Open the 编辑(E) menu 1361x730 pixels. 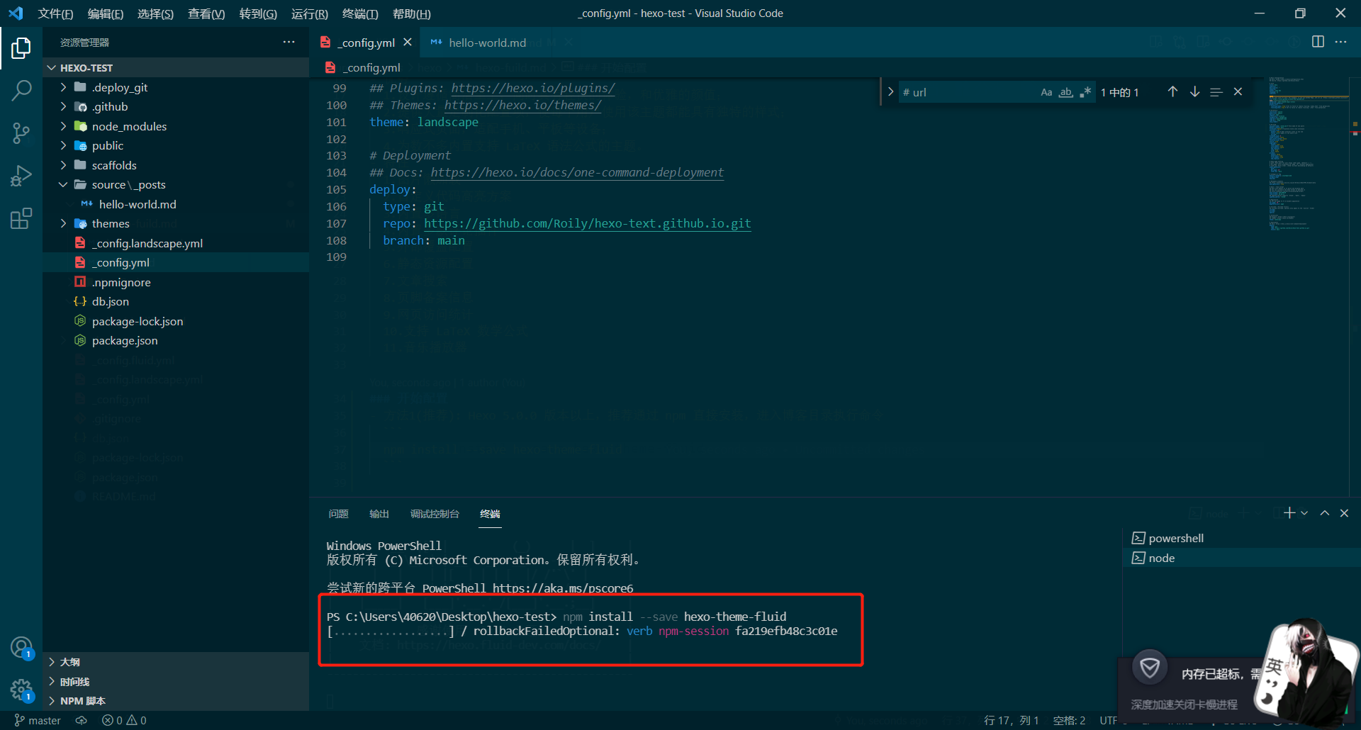click(105, 13)
